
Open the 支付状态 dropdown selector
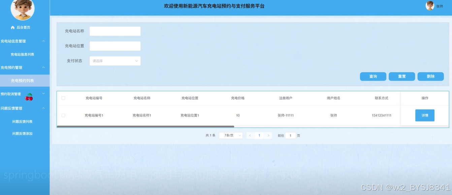pyautogui.click(x=115, y=61)
